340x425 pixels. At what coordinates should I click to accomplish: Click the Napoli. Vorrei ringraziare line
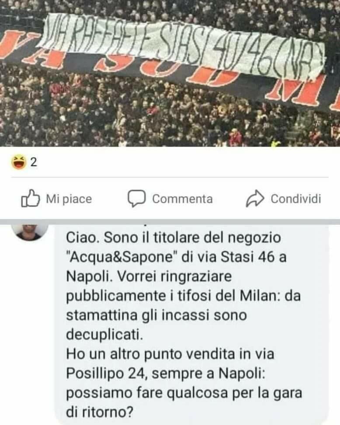[x=149, y=276]
